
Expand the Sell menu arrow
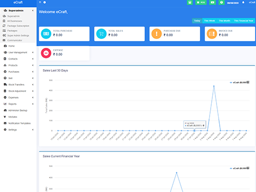(33, 78)
